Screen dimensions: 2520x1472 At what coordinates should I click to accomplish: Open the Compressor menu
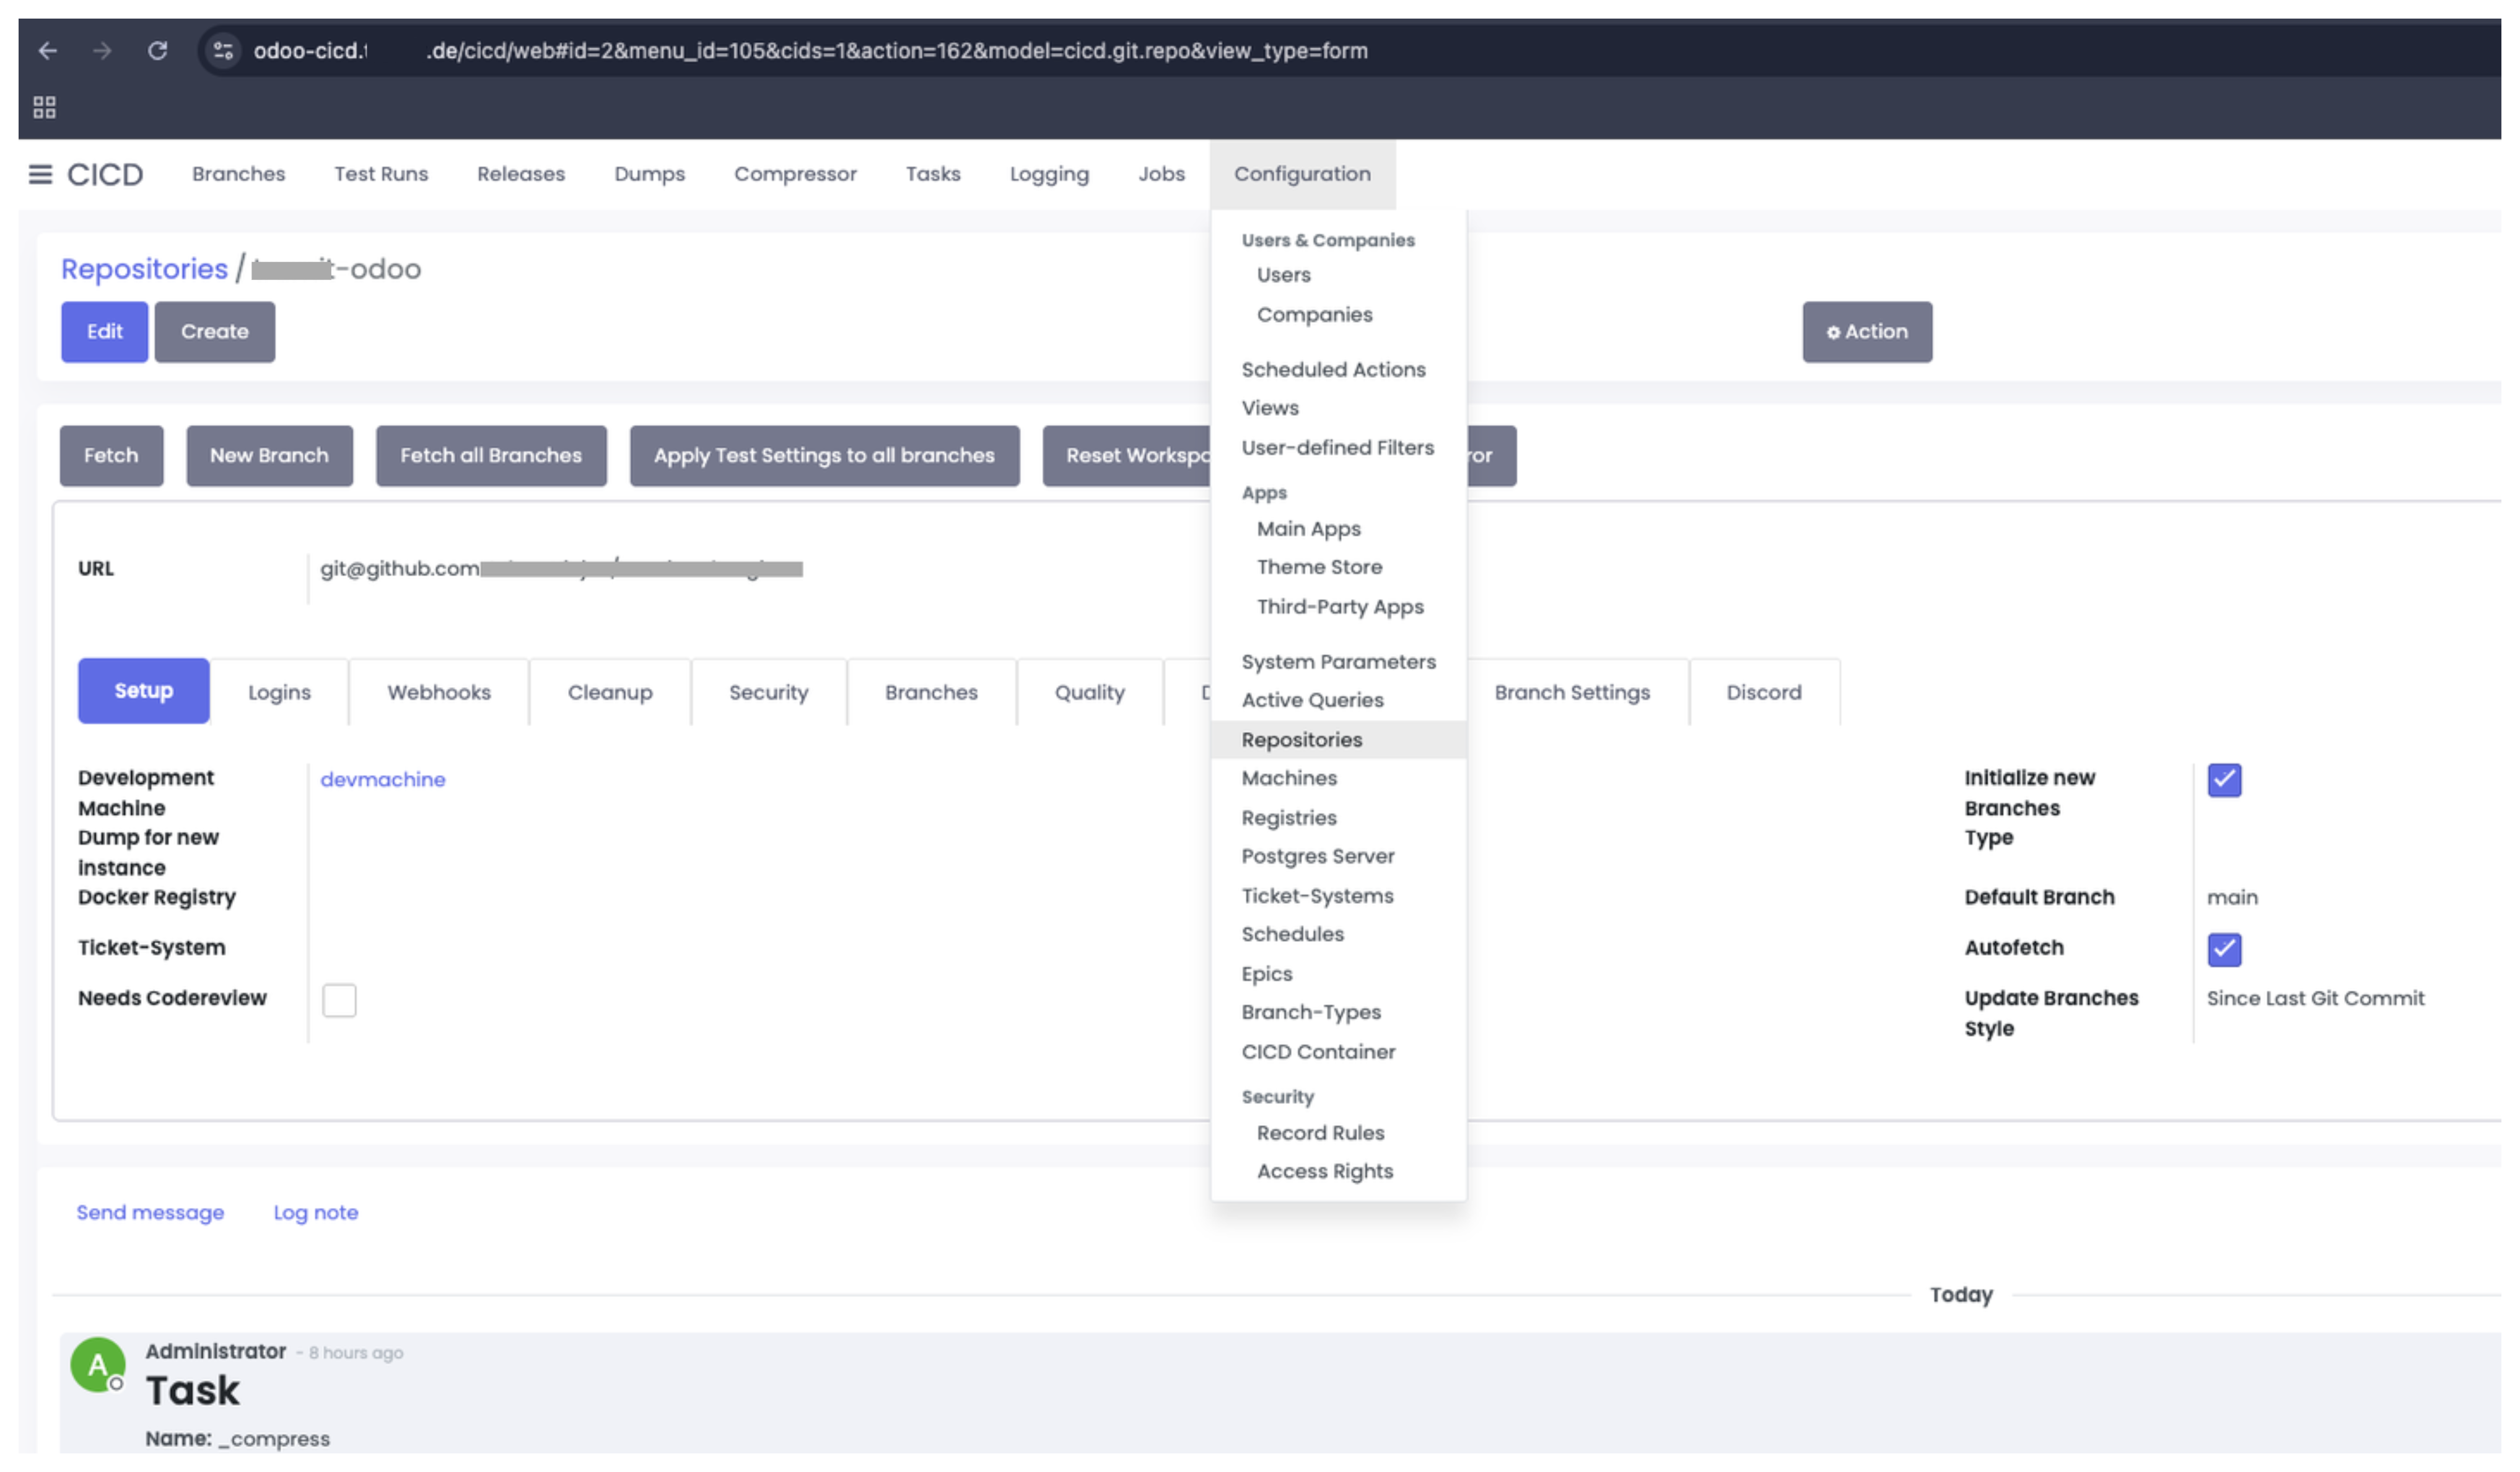pyautogui.click(x=795, y=174)
